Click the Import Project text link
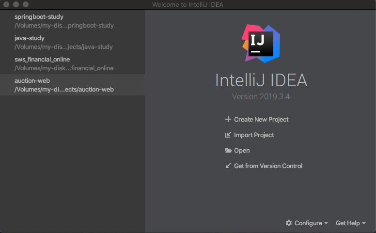Image resolution: width=376 pixels, height=233 pixels. click(254, 135)
